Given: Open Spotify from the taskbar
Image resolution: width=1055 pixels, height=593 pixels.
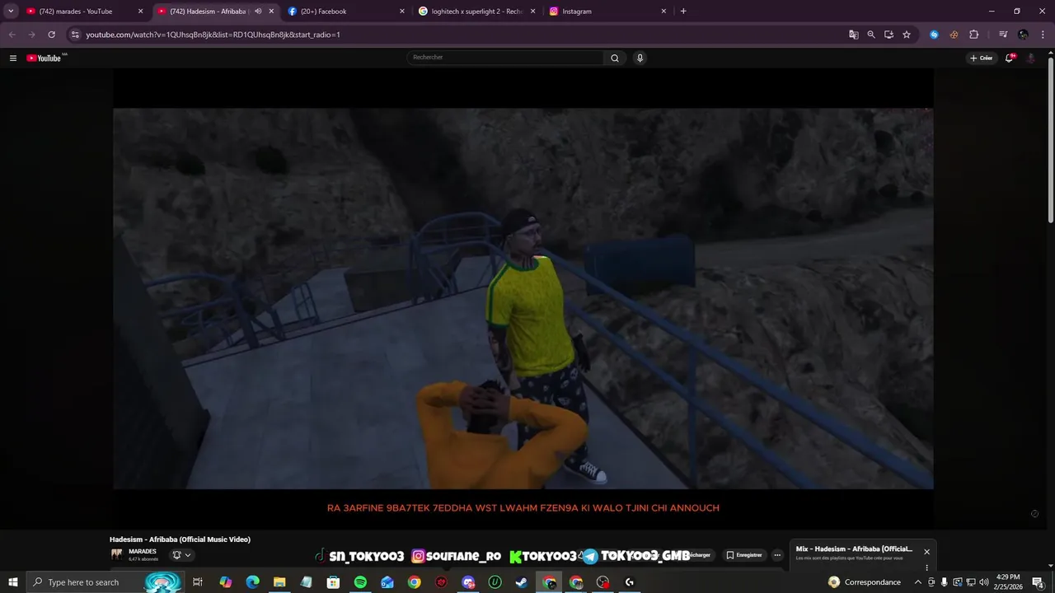Looking at the screenshot, I should pyautogui.click(x=360, y=582).
